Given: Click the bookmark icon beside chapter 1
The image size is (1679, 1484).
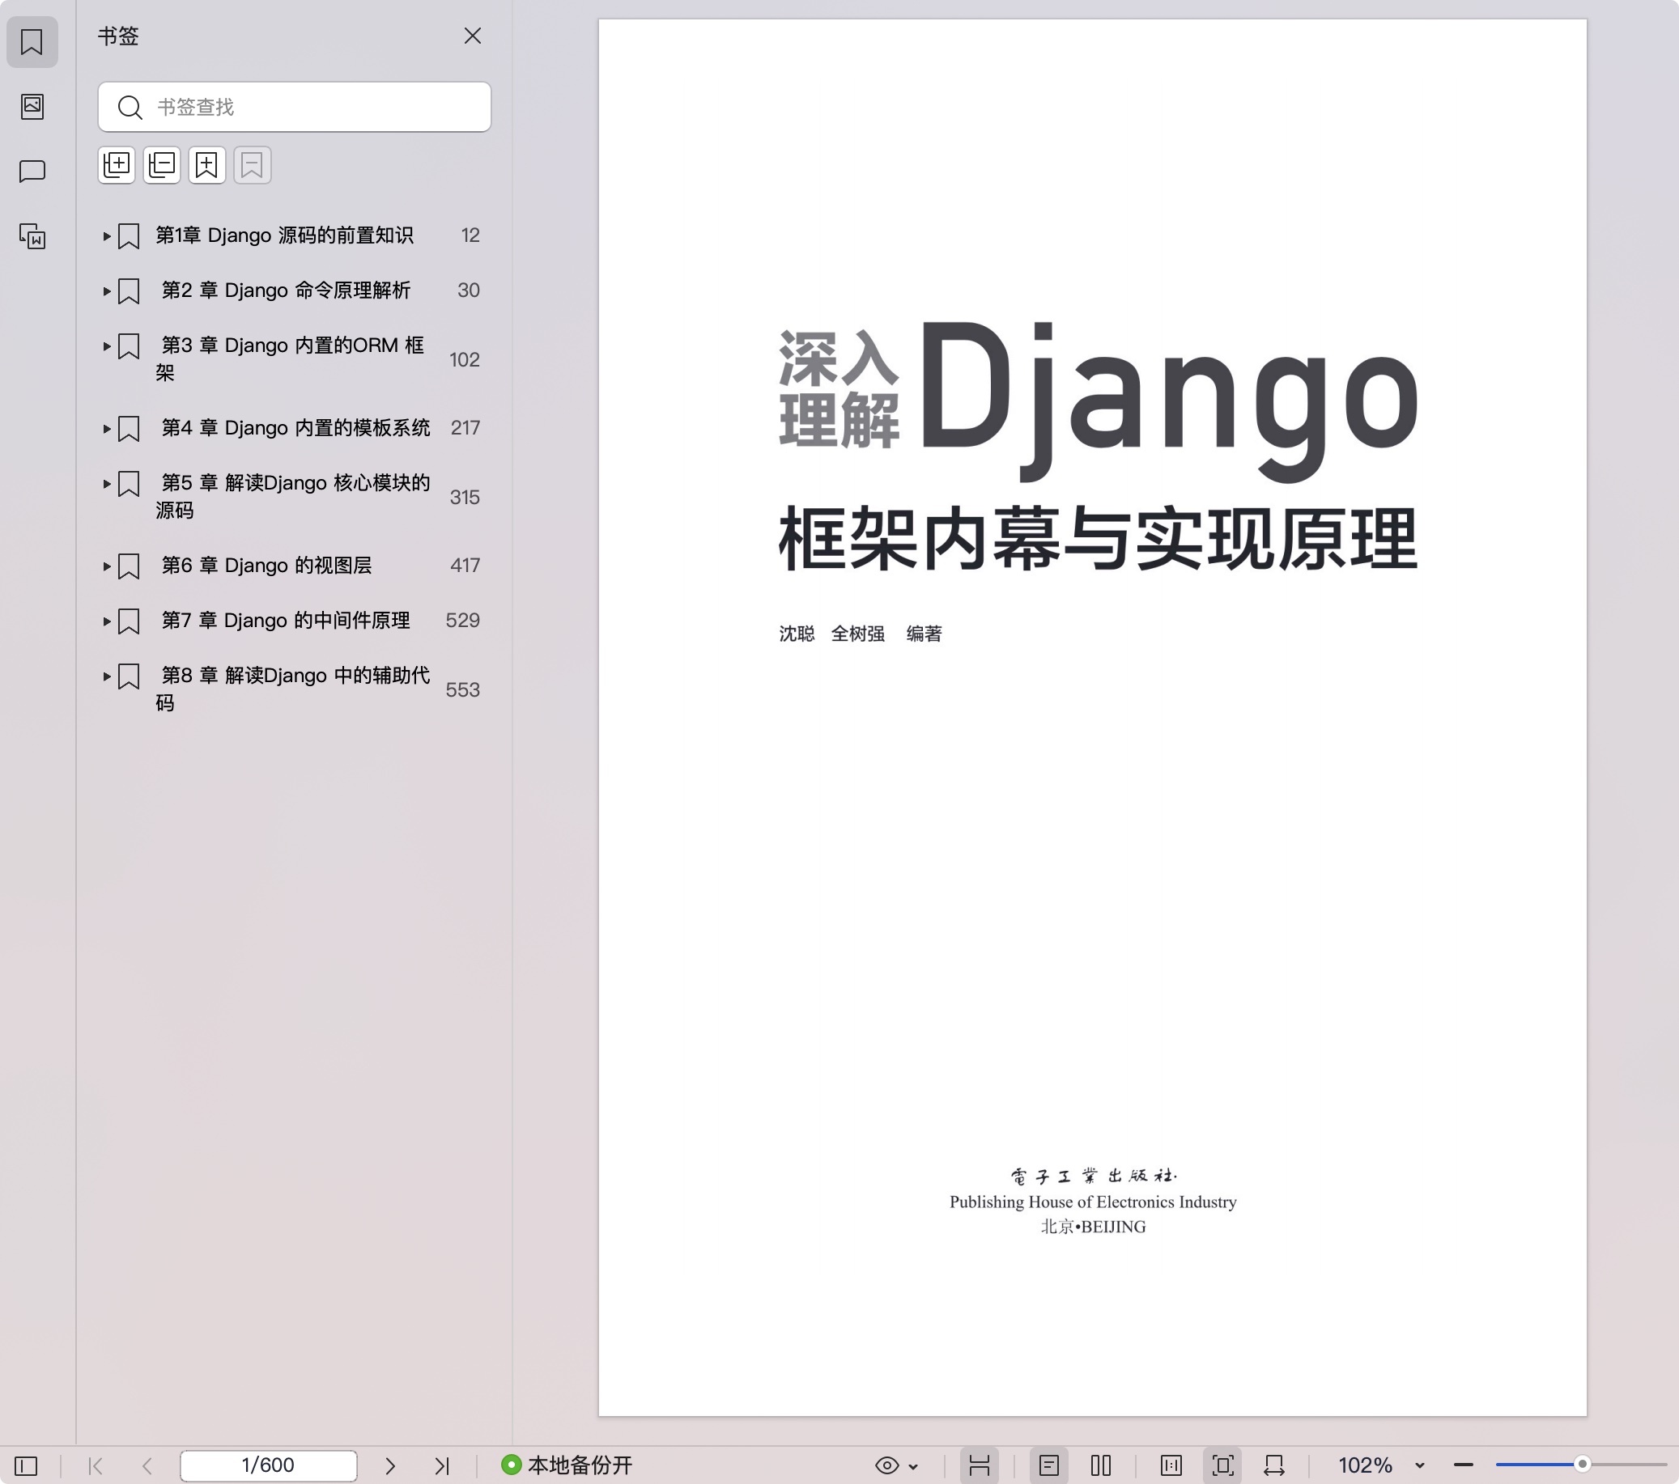Looking at the screenshot, I should [129, 236].
